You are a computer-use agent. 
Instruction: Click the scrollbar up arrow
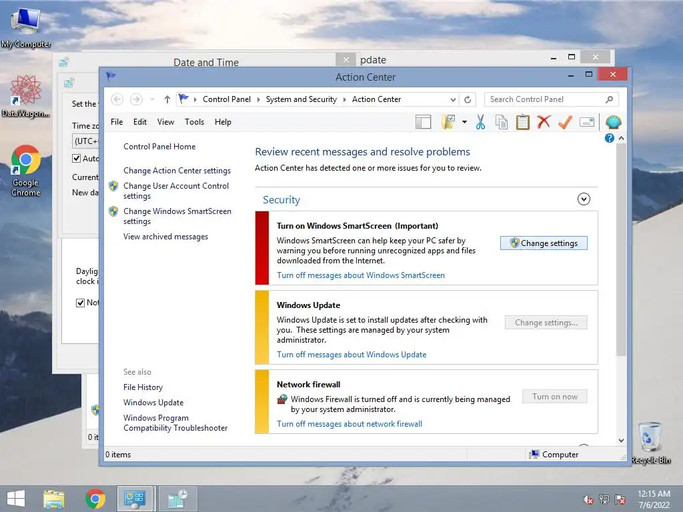coord(621,138)
